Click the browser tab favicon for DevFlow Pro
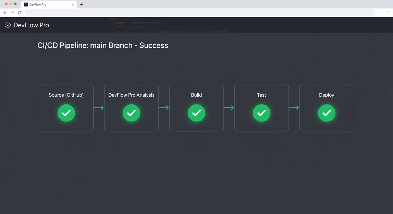The height and width of the screenshot is (214, 393). tap(26, 4)
